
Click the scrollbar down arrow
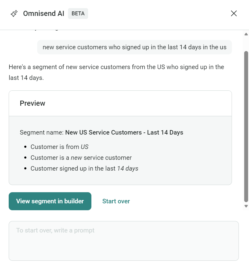click(x=246, y=206)
